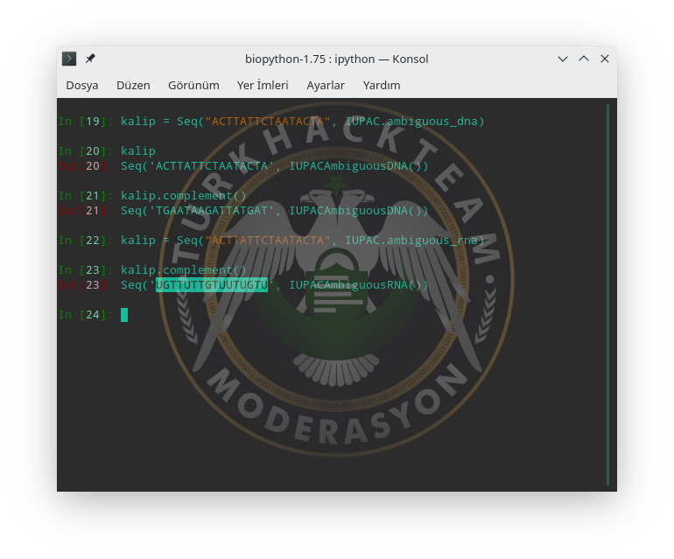Click the In [20] kalip line
This screenshot has width=674, height=559.
click(x=107, y=151)
